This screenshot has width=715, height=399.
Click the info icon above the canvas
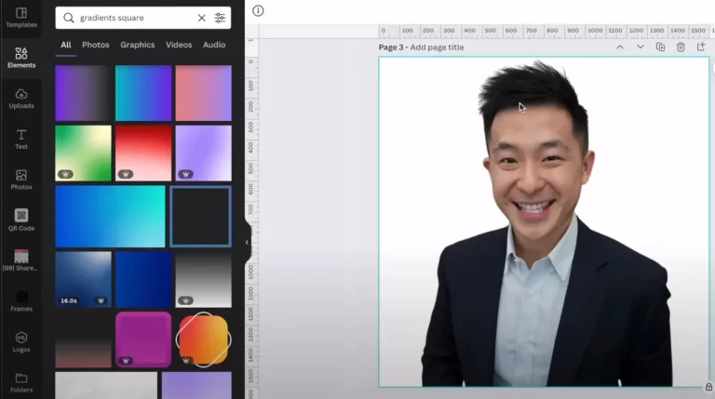tap(258, 11)
